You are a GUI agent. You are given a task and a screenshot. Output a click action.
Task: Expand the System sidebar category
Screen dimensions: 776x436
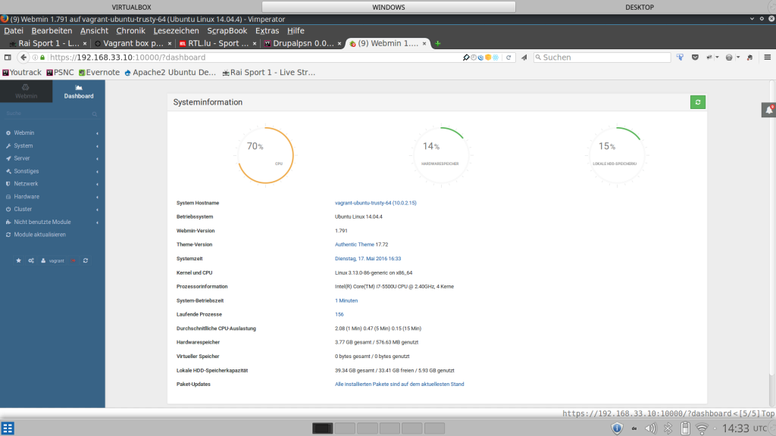23,145
